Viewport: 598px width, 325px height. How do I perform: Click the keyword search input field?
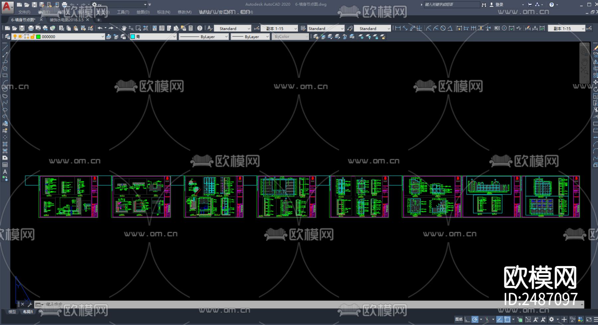452,5
